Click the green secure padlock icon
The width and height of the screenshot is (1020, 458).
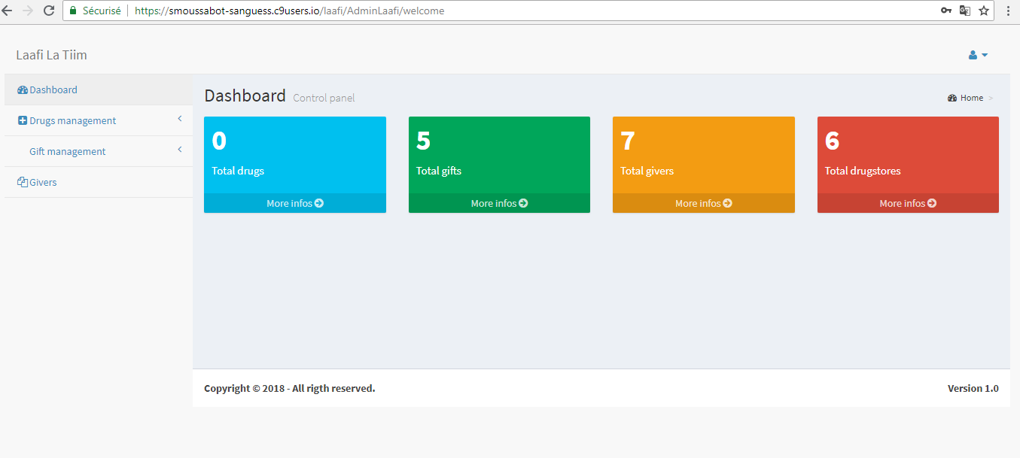click(x=73, y=11)
